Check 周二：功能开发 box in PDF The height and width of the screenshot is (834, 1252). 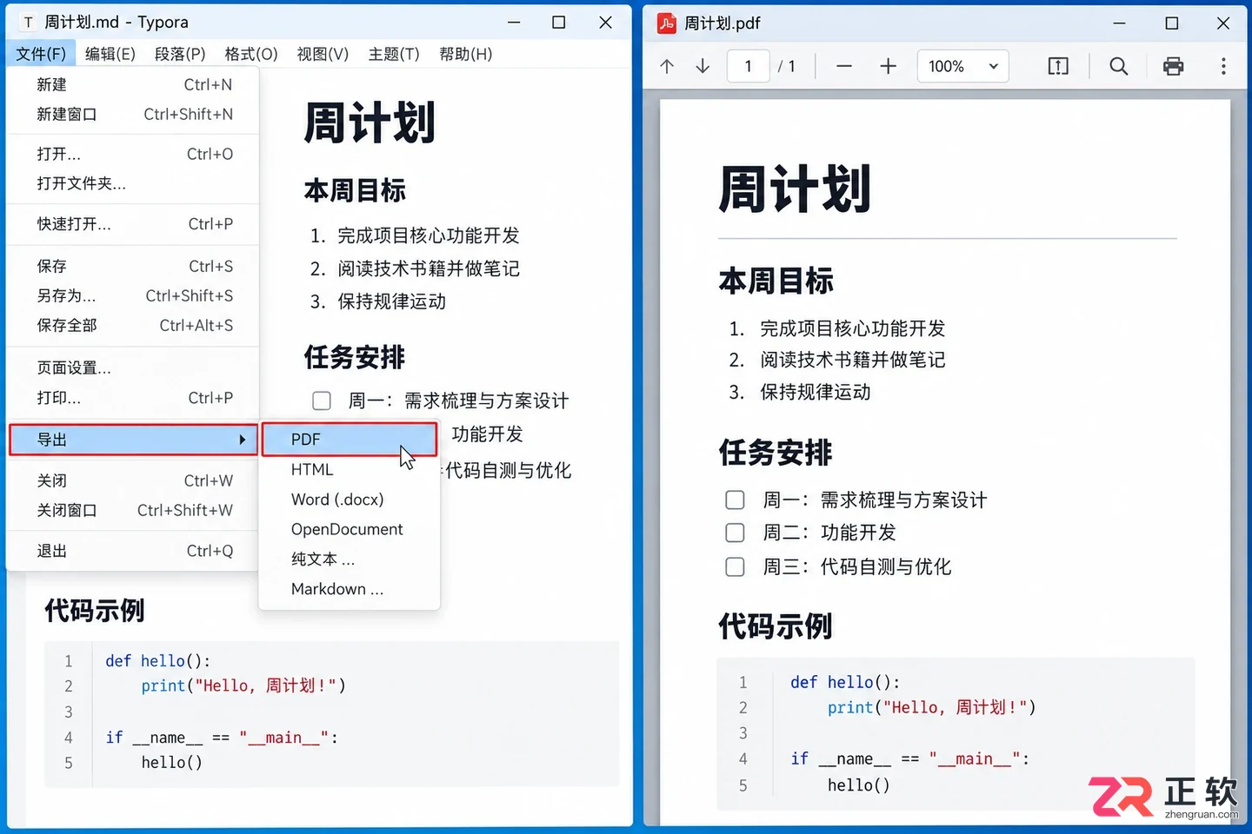pyautogui.click(x=735, y=533)
